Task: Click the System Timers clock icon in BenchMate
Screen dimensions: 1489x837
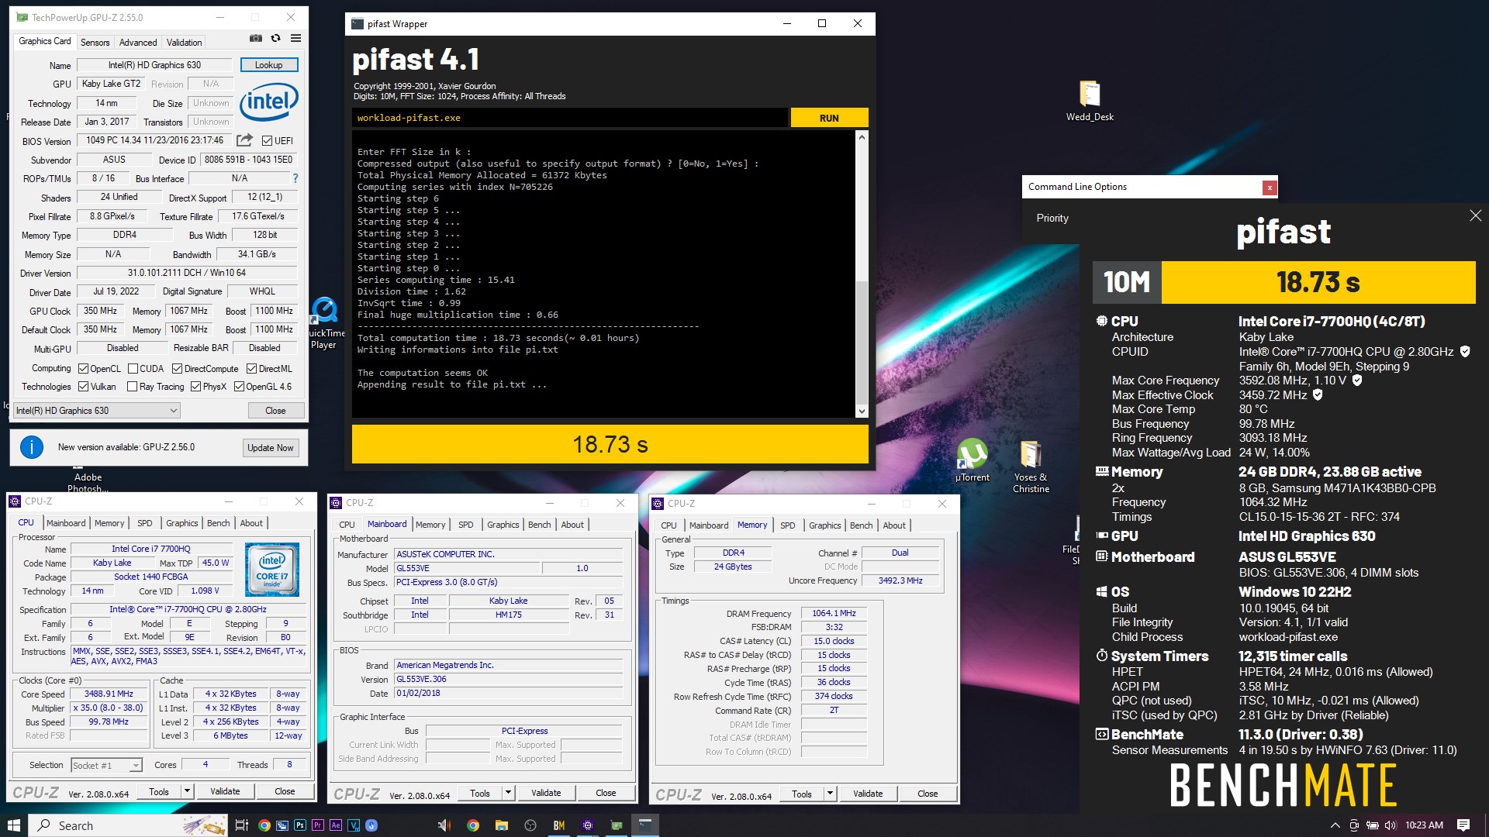Action: [x=1101, y=656]
